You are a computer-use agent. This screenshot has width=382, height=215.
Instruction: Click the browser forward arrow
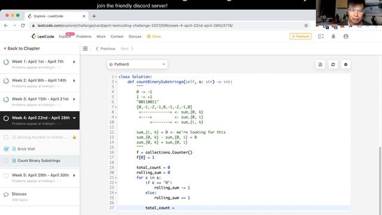tap(14, 25)
